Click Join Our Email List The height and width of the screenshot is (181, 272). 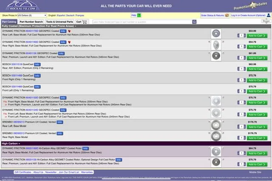click(x=69, y=172)
